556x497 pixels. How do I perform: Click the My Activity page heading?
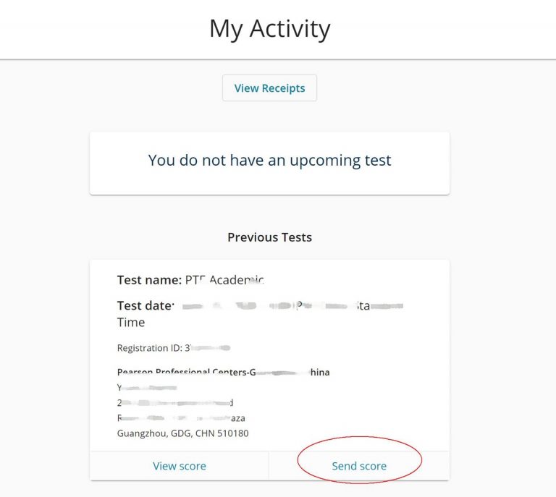269,29
